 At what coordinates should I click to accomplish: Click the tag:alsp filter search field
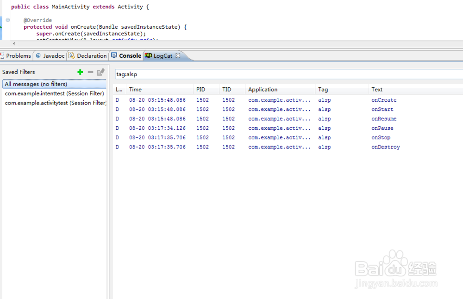[289, 74]
